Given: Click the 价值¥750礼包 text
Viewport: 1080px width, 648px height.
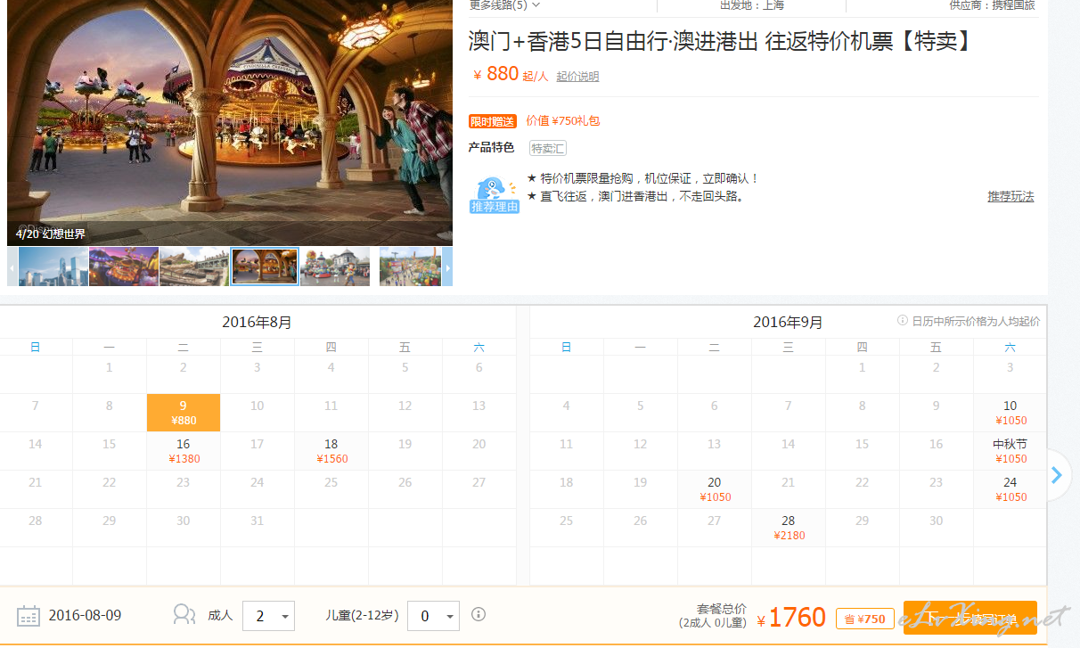Looking at the screenshot, I should 563,121.
